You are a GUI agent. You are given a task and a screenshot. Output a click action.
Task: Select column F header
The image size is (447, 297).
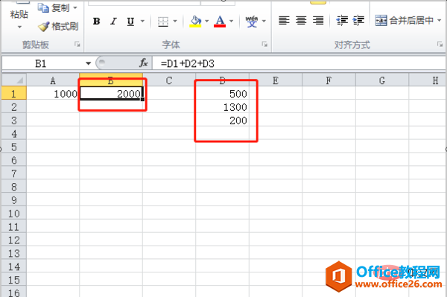click(329, 80)
